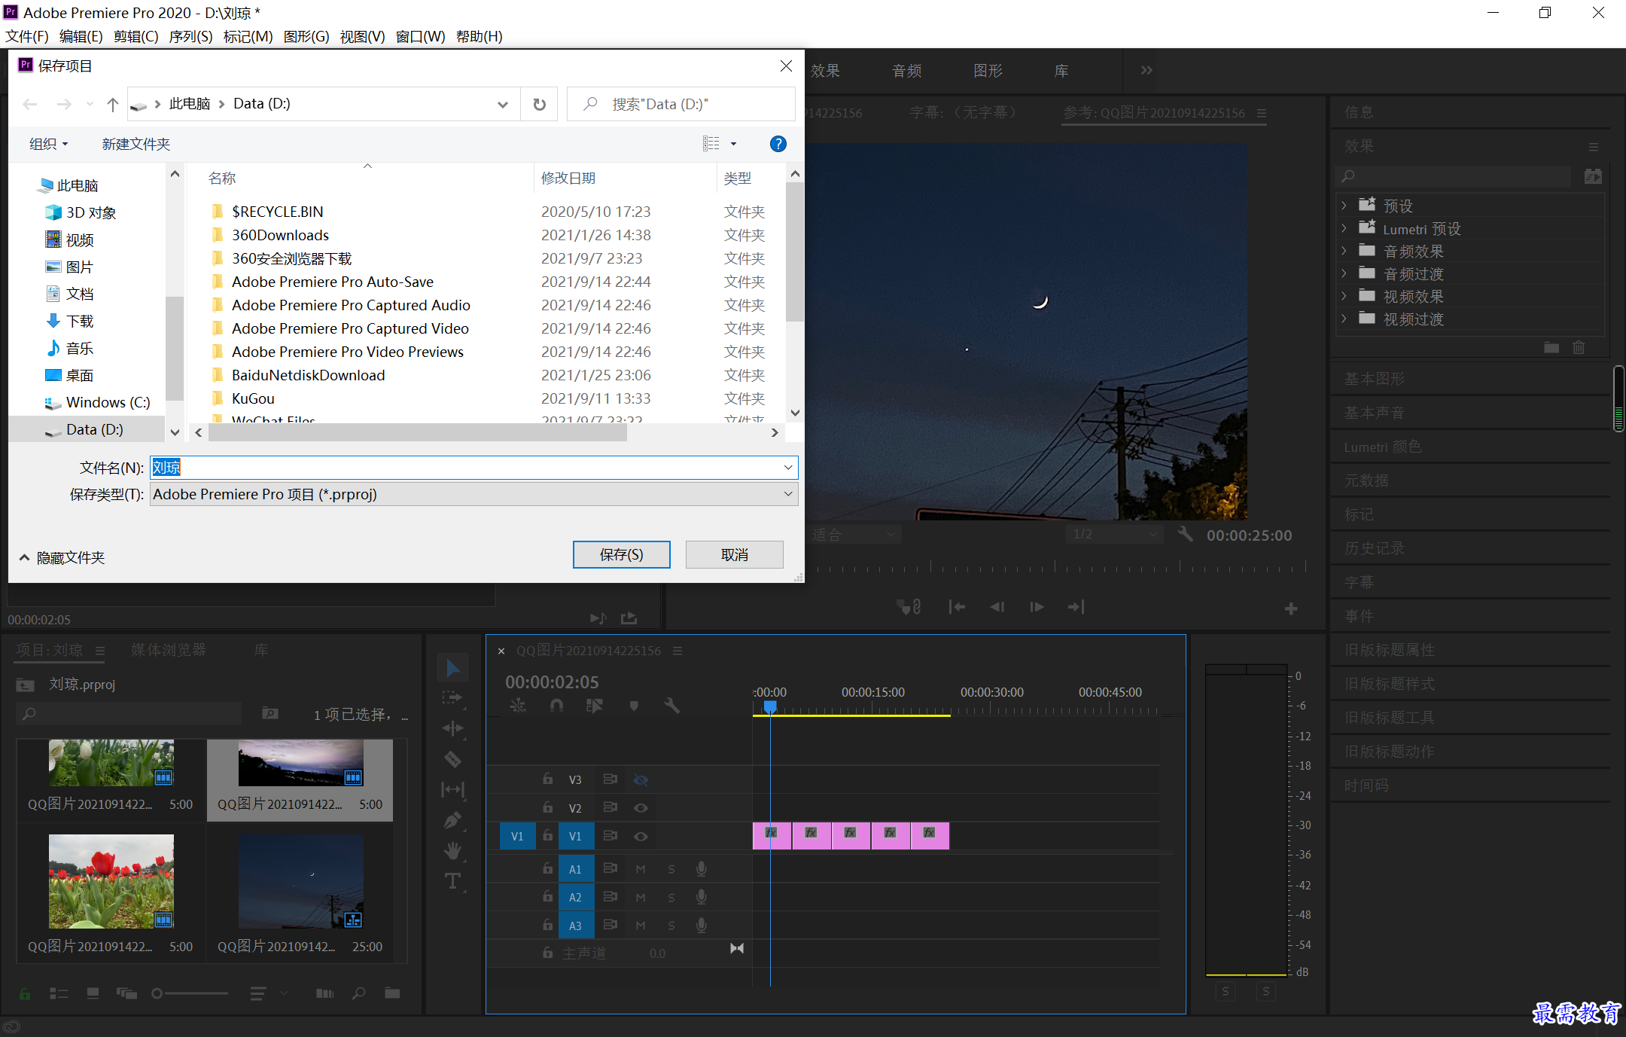
Task: Select the Track Select Forward tool
Action: click(x=452, y=698)
